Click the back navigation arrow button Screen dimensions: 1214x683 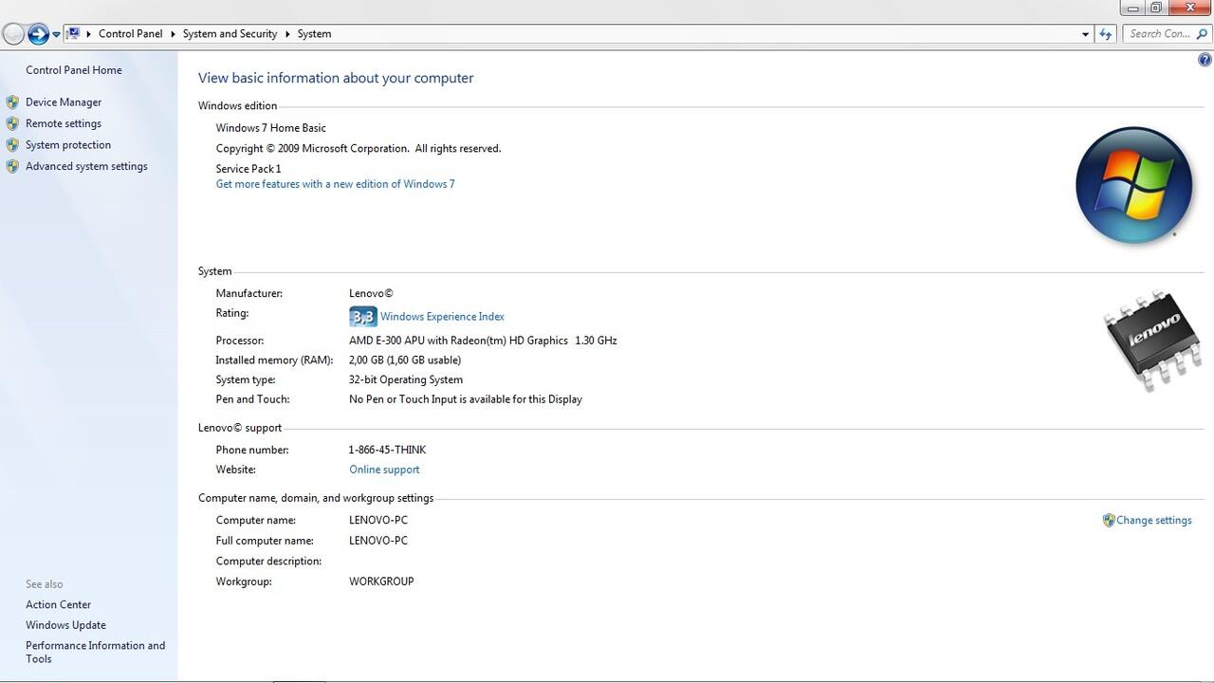pyautogui.click(x=13, y=34)
